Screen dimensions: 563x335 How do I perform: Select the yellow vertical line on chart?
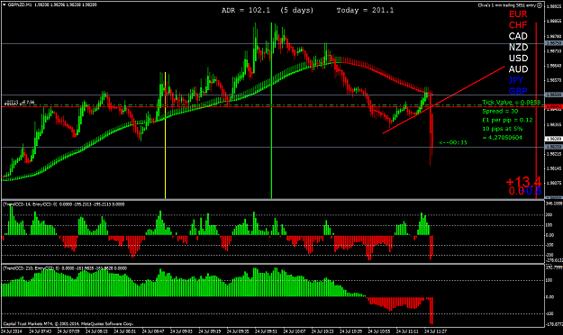click(165, 135)
